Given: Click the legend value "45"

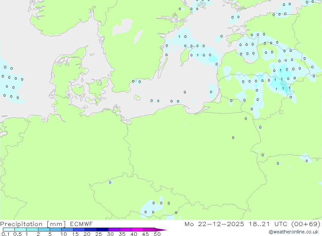Looking at the screenshot, I should (146, 234).
